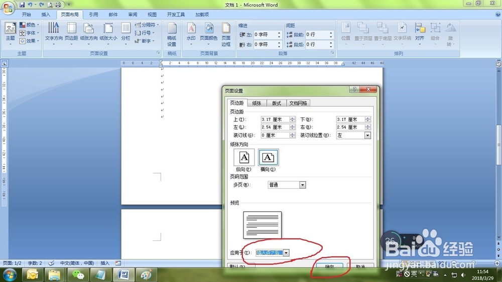502x282 pixels.
Task: Open Line Numbers dropdown
Action: tap(145, 33)
